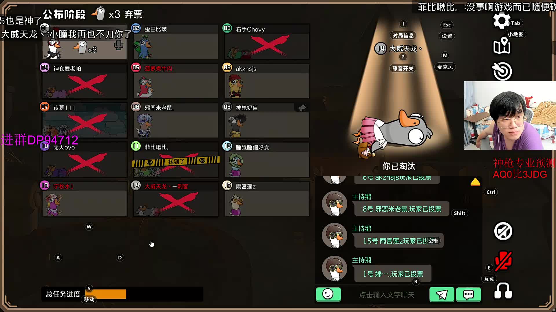Open the 设置 settings menu item
556x312 pixels.
(447, 36)
